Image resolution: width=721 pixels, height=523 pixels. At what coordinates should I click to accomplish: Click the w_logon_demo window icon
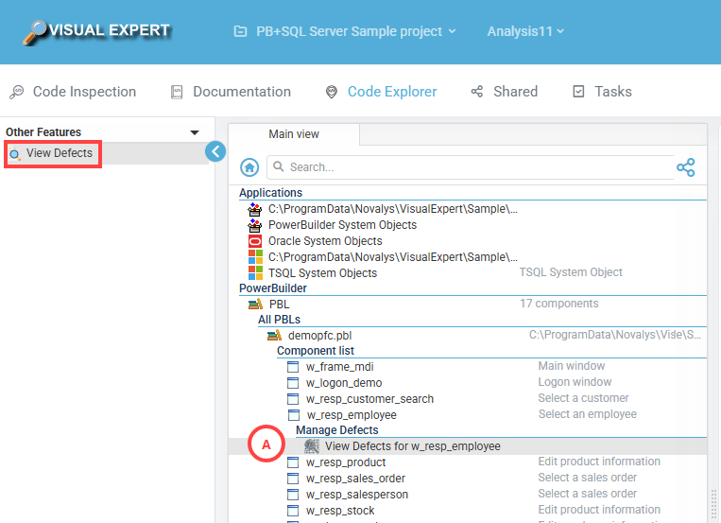point(293,383)
